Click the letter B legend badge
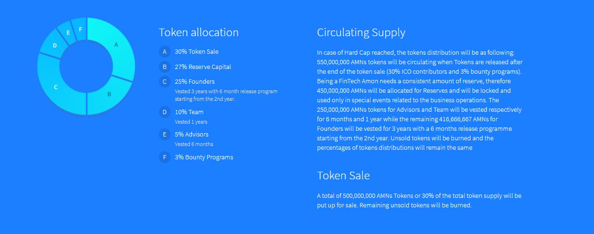The image size is (594, 234). pos(165,67)
